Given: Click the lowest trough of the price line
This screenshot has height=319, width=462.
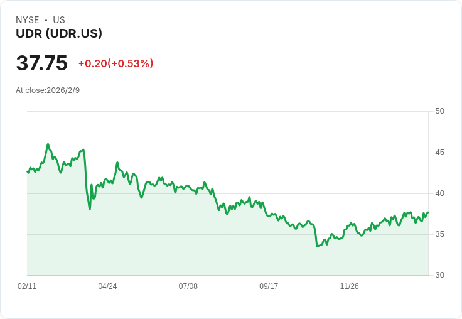Looking at the screenshot, I should click(318, 246).
